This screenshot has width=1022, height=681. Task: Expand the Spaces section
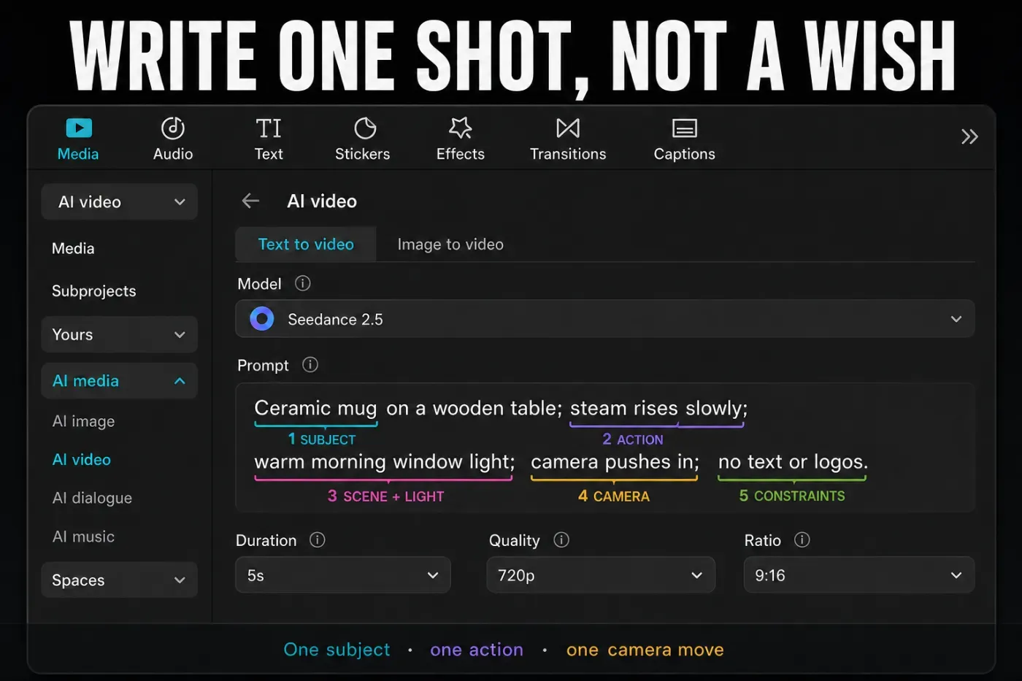point(120,580)
